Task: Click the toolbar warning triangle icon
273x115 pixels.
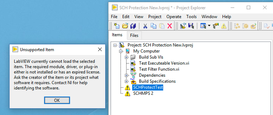Action: coord(224,26)
